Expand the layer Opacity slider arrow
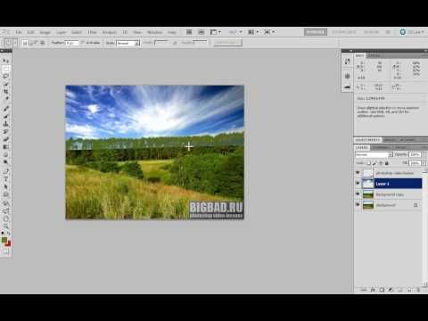 (x=424, y=154)
